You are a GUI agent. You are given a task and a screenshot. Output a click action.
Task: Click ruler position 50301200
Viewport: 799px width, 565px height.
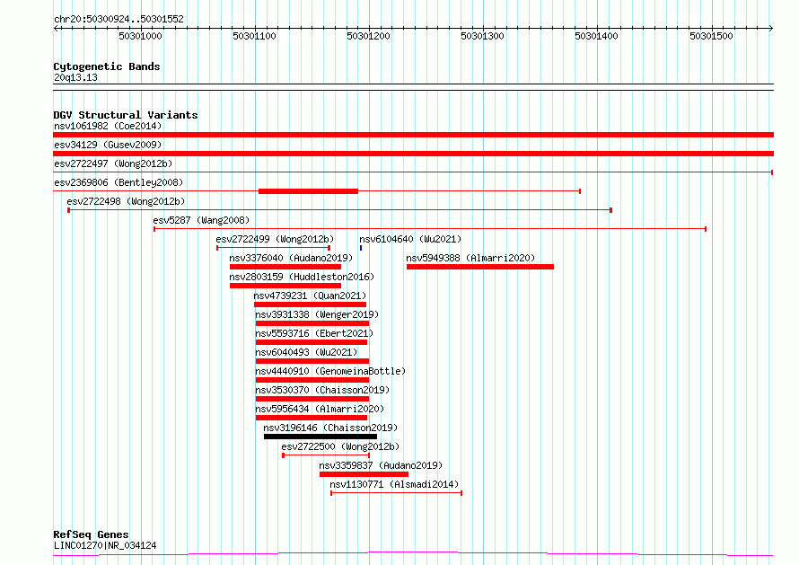[368, 36]
